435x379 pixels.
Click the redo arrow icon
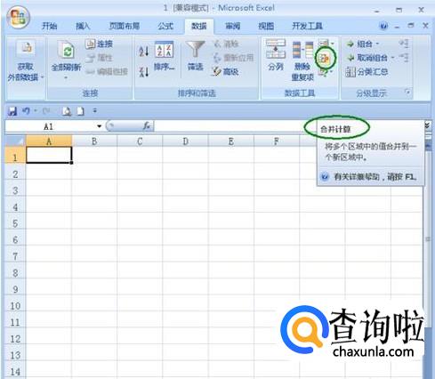tap(46, 111)
